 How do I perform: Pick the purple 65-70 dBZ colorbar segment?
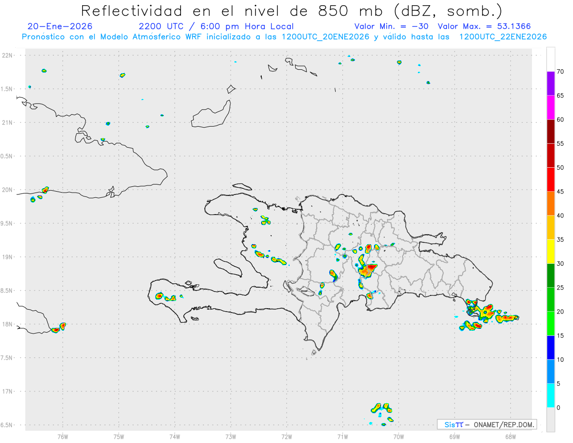[551, 83]
